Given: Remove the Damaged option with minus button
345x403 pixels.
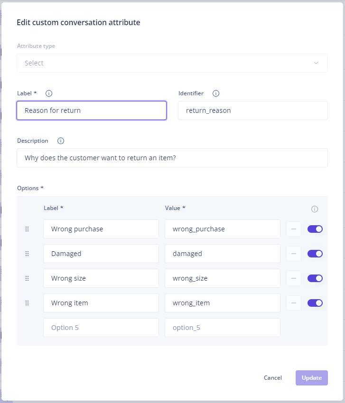Looking at the screenshot, I should tap(294, 254).
